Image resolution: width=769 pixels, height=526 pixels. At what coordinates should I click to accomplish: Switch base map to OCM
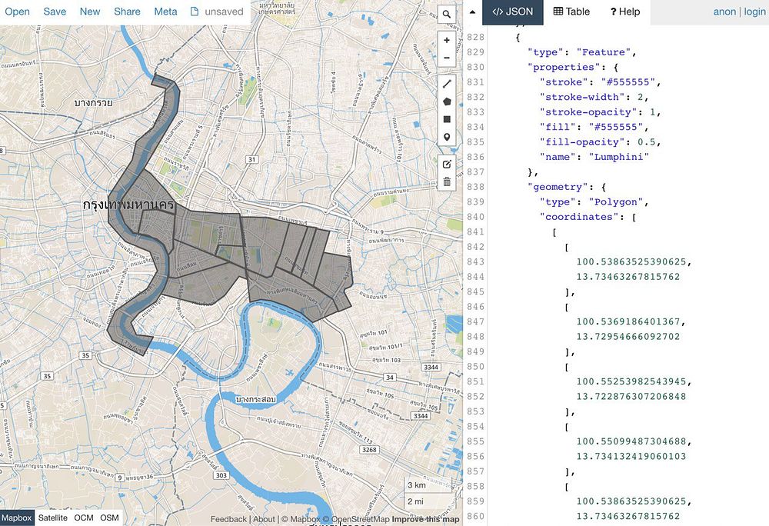click(x=84, y=518)
